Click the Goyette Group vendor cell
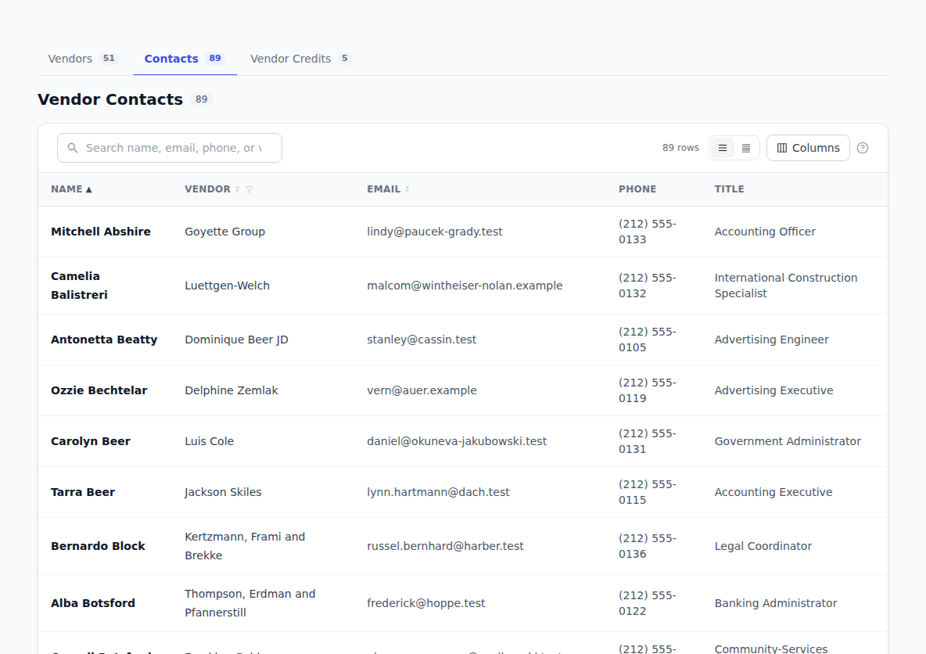926x654 pixels. tap(224, 232)
